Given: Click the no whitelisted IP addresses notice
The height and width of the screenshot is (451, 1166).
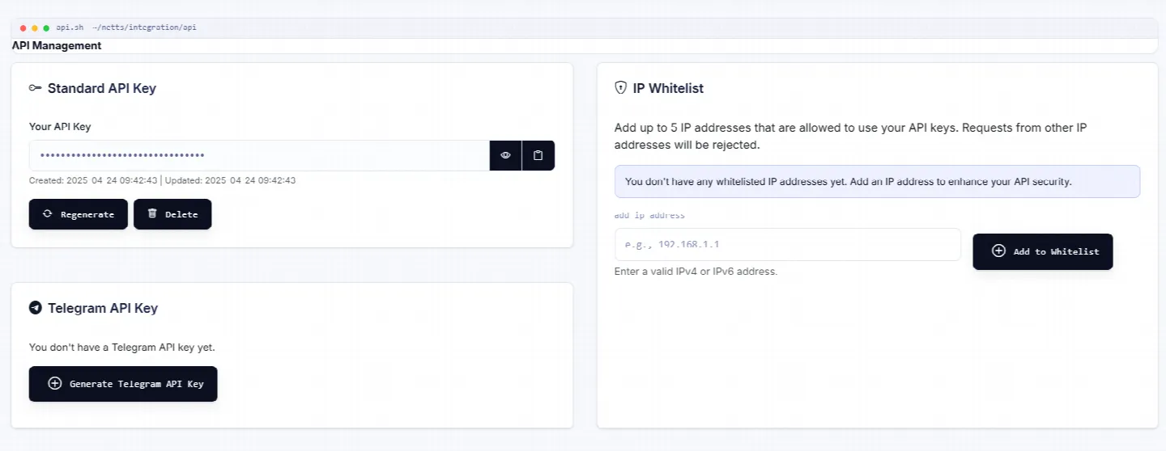Looking at the screenshot, I should coord(878,182).
